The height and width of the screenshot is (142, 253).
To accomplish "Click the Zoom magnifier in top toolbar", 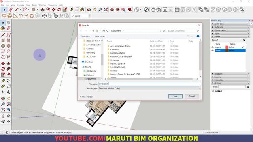I will pyautogui.click(x=100, y=10).
